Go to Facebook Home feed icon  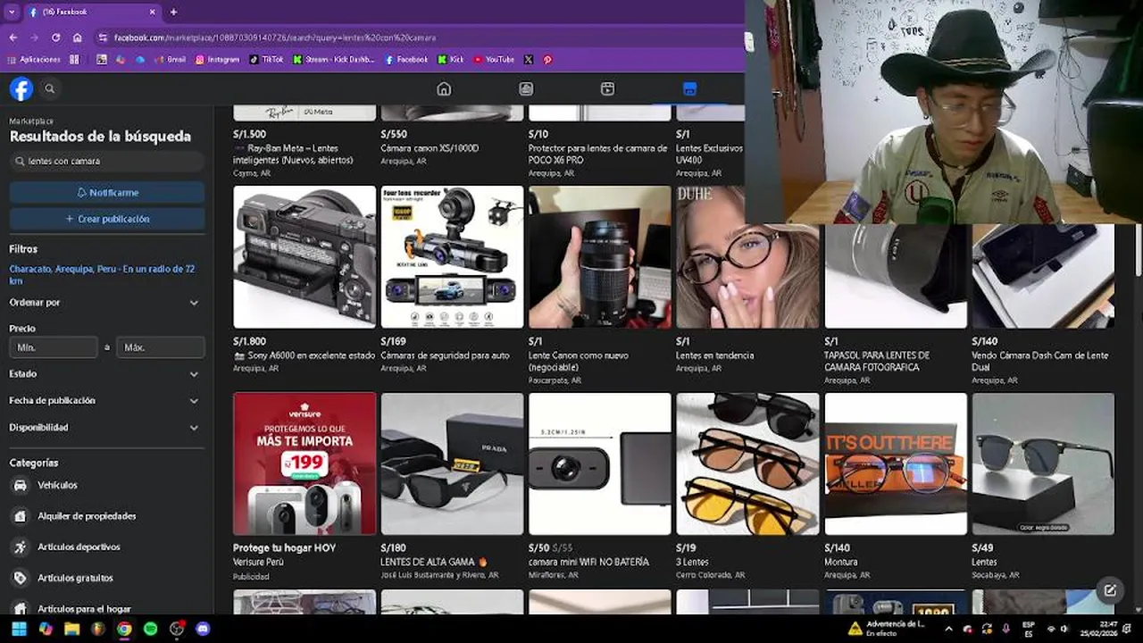point(444,88)
